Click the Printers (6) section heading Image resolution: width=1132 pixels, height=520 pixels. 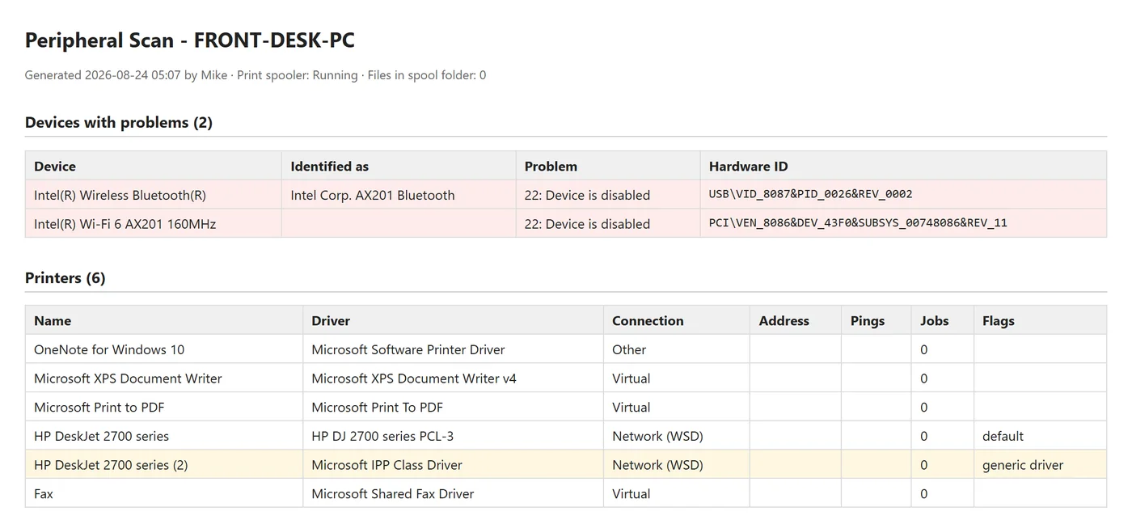[65, 277]
